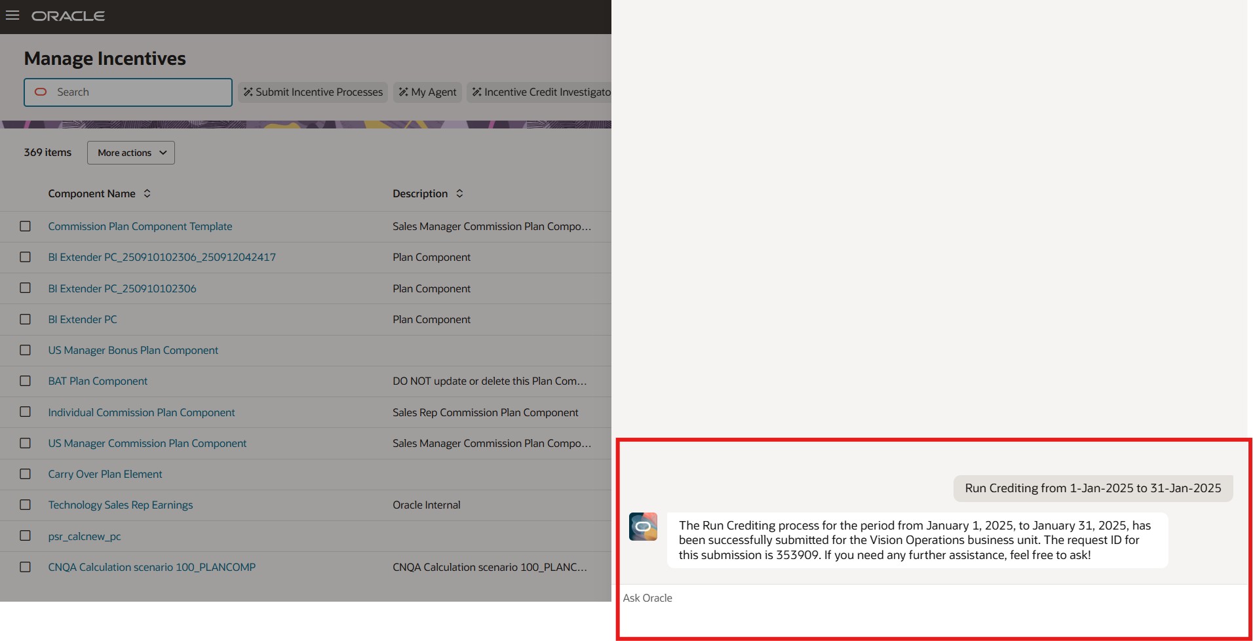Viewport: 1253px width, 641px height.
Task: Open Incentive Credit Investigator agent
Action: coord(539,92)
